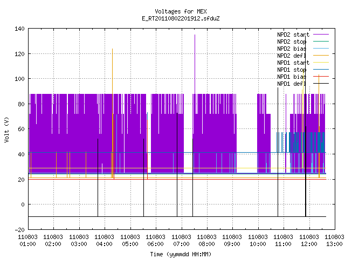Click the x-axis time label 13:00
Viewport: 345px width, 259px height.
point(334,244)
